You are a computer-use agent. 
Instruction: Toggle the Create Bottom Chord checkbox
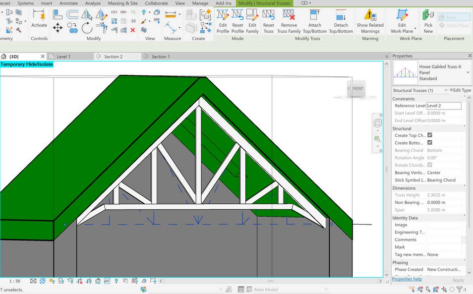[x=430, y=142]
